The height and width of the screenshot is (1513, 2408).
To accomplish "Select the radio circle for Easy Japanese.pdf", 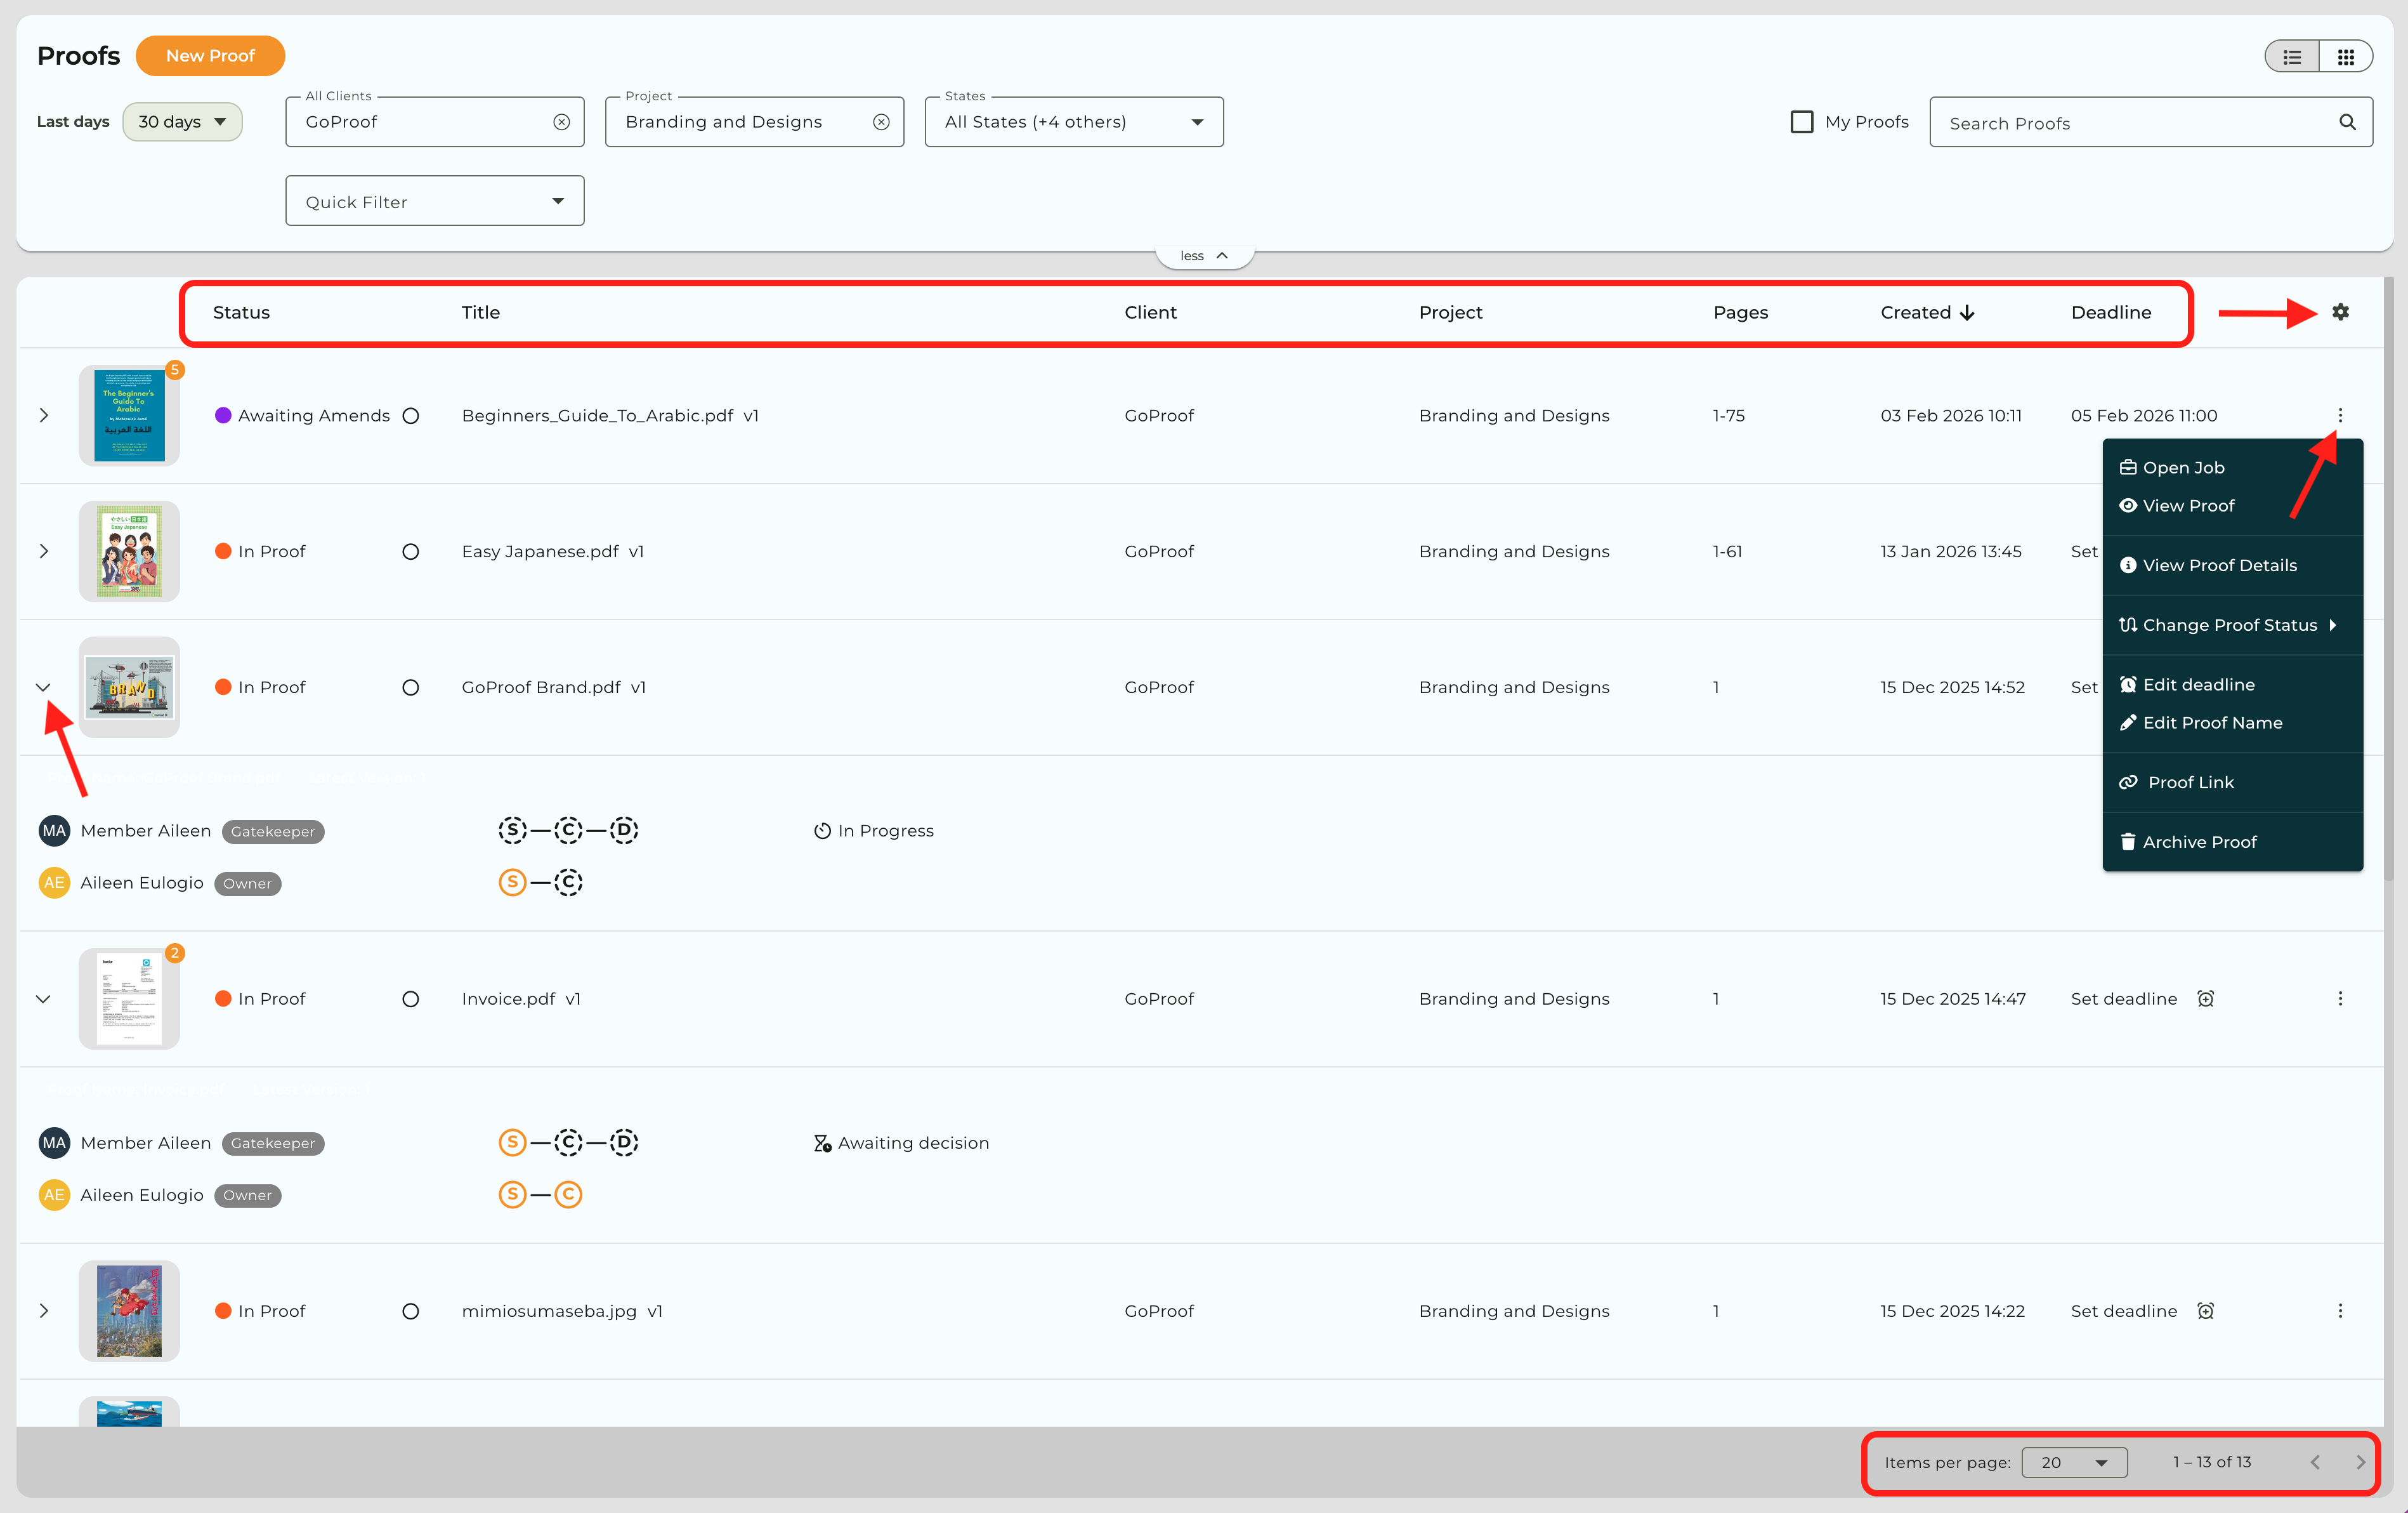I will [x=410, y=552].
